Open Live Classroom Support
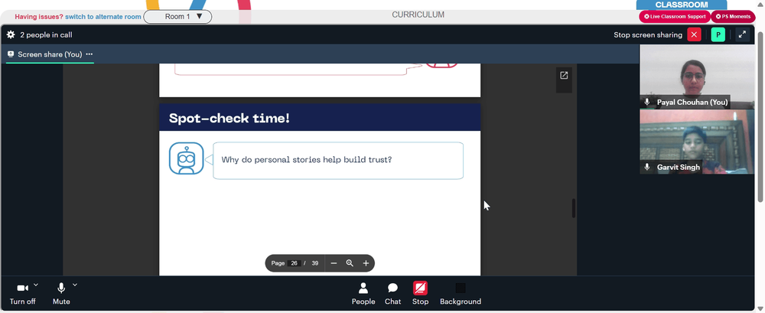Screen dimensions: 765x313 (674, 17)
